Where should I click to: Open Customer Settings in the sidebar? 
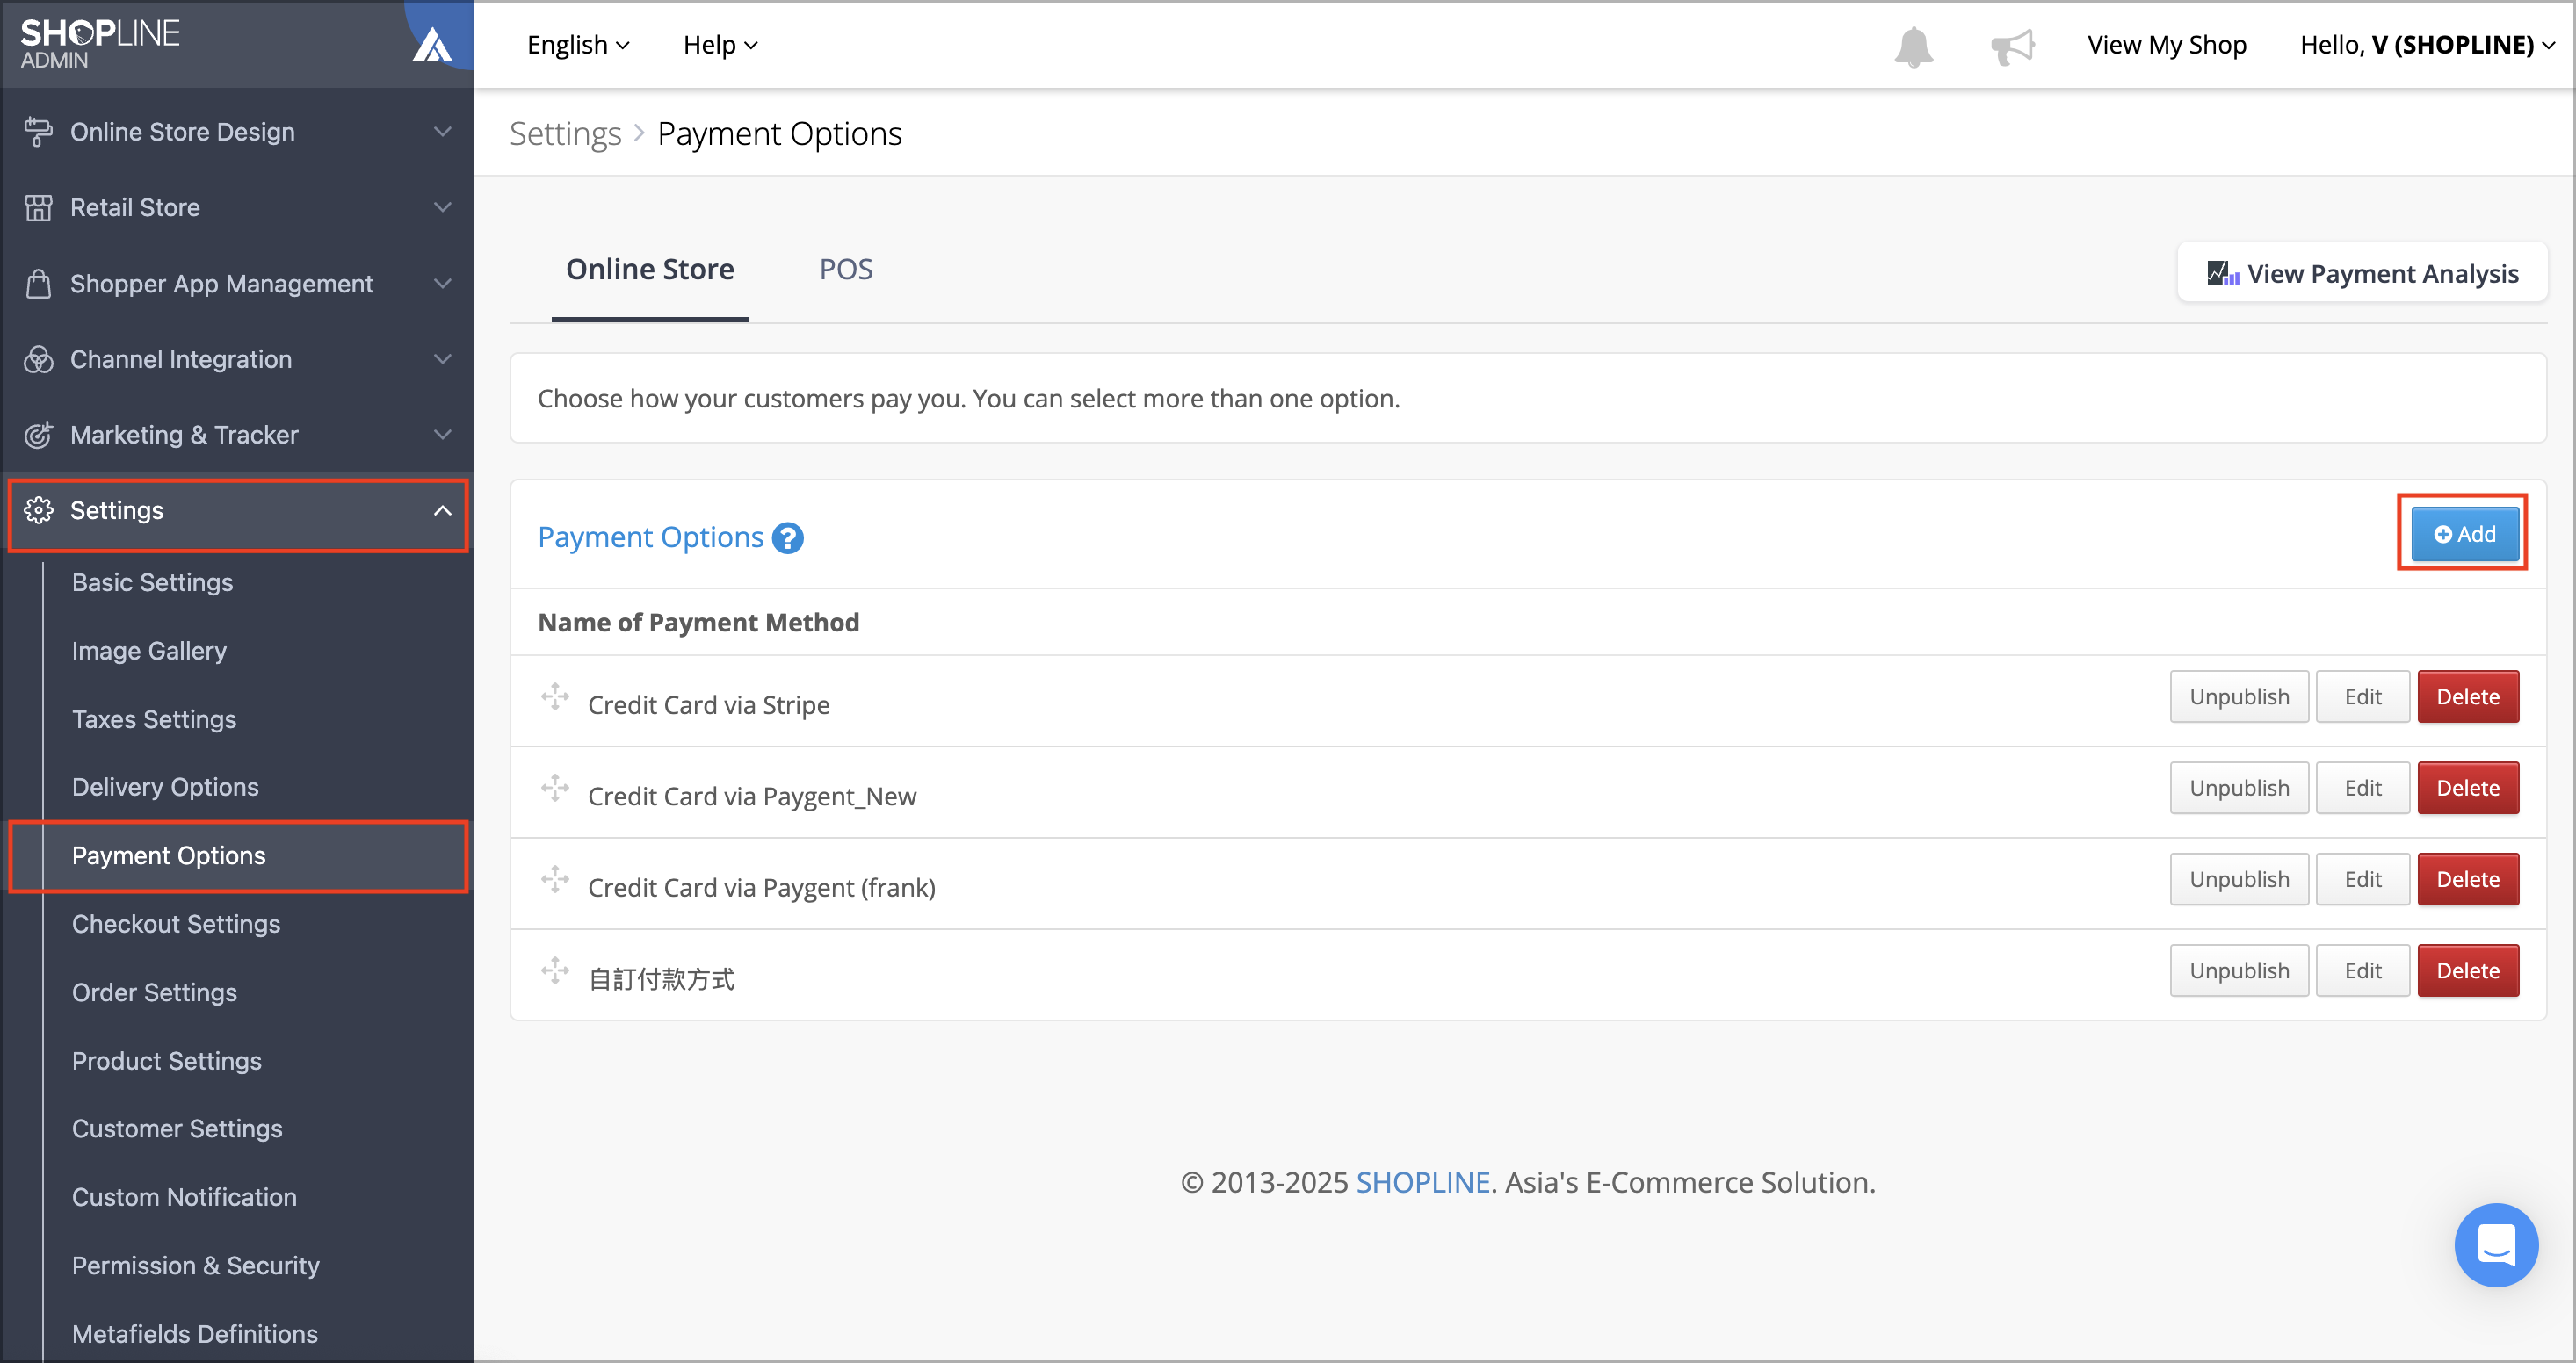point(177,1129)
